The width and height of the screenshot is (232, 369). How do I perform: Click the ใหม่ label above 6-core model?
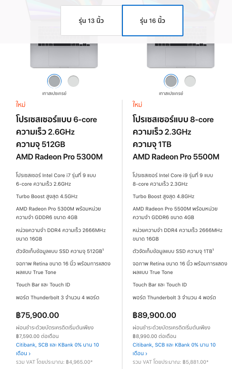20,104
